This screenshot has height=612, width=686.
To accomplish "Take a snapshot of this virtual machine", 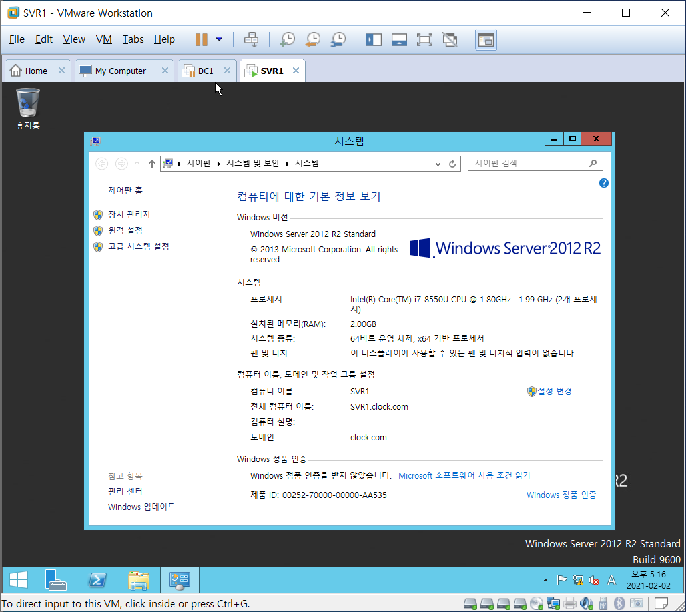I will (x=287, y=39).
